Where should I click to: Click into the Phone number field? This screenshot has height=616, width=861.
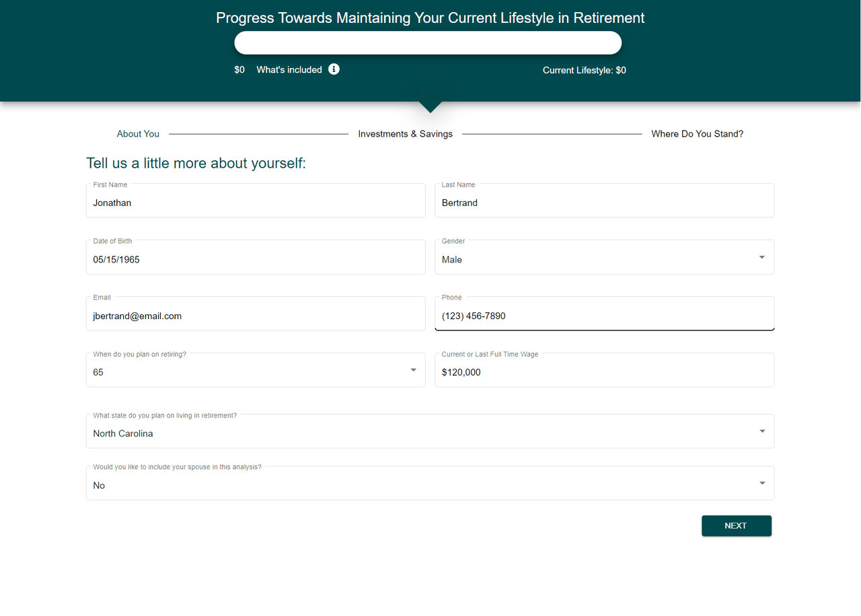[x=605, y=314]
